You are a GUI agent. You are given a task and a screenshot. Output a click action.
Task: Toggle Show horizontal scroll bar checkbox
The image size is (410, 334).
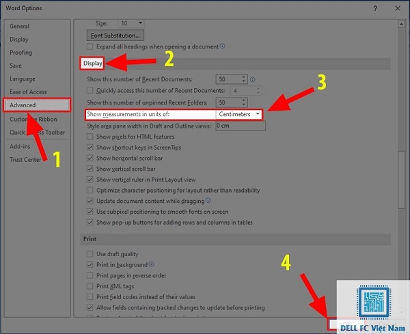[x=90, y=158]
